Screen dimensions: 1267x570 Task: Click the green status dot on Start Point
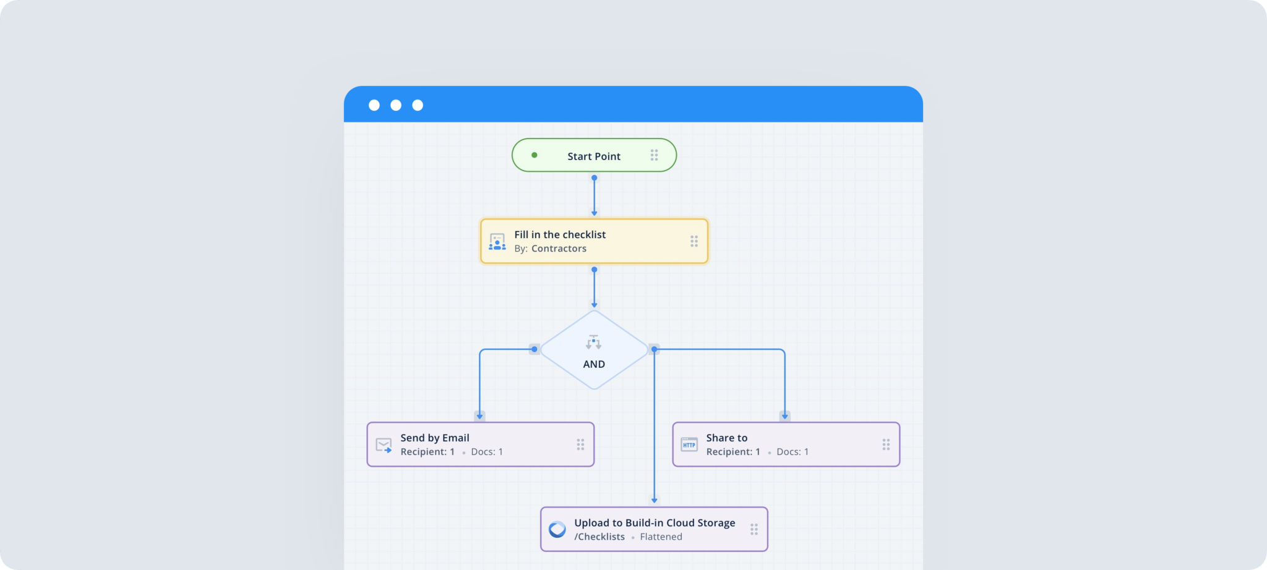tap(535, 155)
